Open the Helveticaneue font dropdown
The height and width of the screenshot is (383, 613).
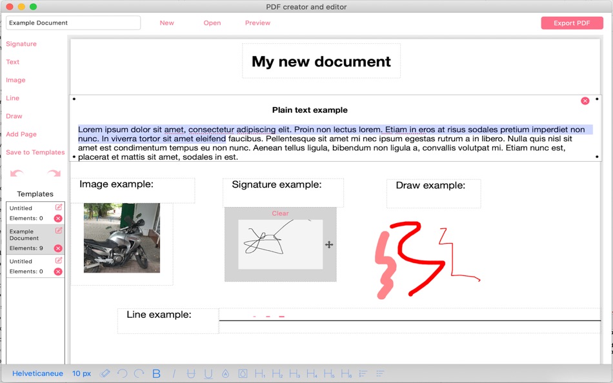(x=37, y=373)
